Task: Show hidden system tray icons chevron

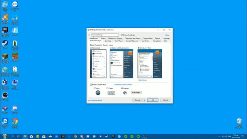Action: (x=219, y=136)
